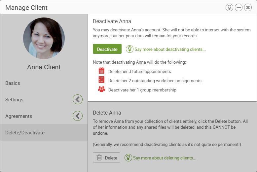
Task: Click Deactivate her 1 group membership text
Action: pos(142,90)
